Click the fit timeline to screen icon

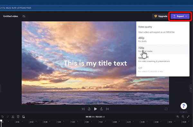click(x=188, y=116)
